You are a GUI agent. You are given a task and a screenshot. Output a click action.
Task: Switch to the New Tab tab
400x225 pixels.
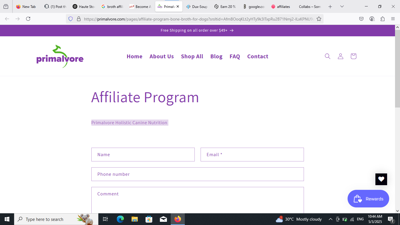26,6
